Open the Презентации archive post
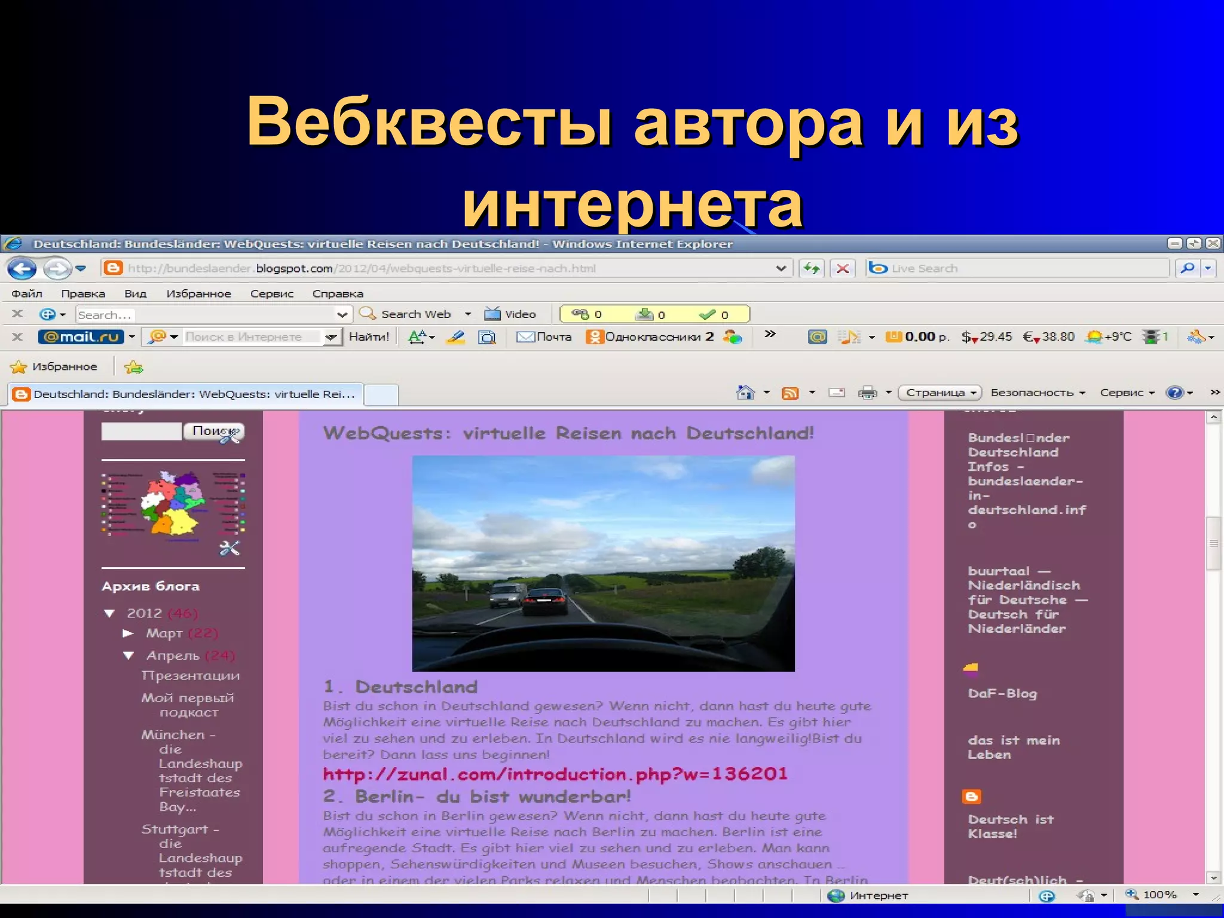The height and width of the screenshot is (918, 1224). click(x=191, y=675)
